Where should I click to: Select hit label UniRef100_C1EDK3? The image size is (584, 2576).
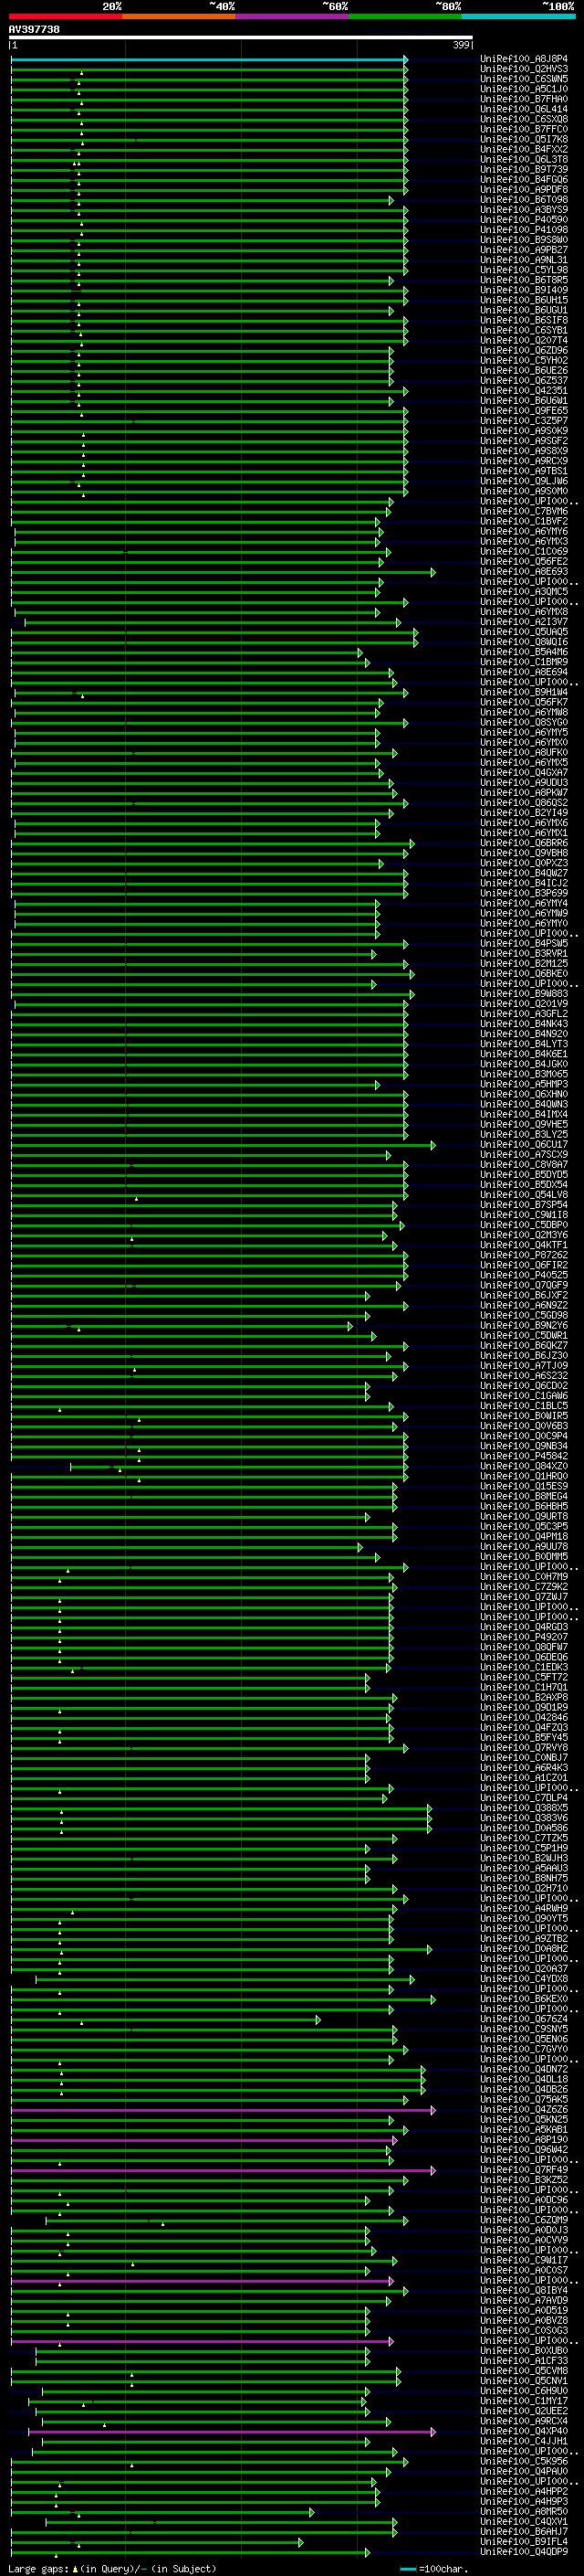tap(524, 1668)
